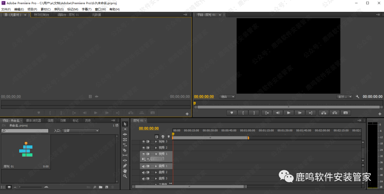Select the Razor tool in the tools panel
This screenshot has width=384, height=194.
125,150
